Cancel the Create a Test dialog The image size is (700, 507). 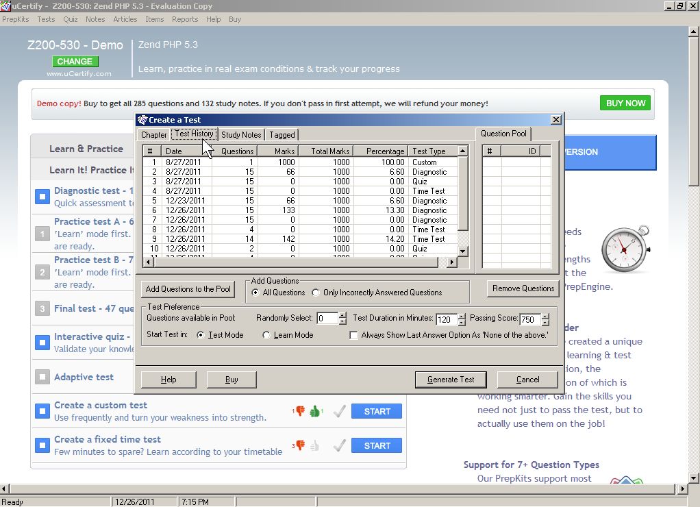tap(527, 380)
